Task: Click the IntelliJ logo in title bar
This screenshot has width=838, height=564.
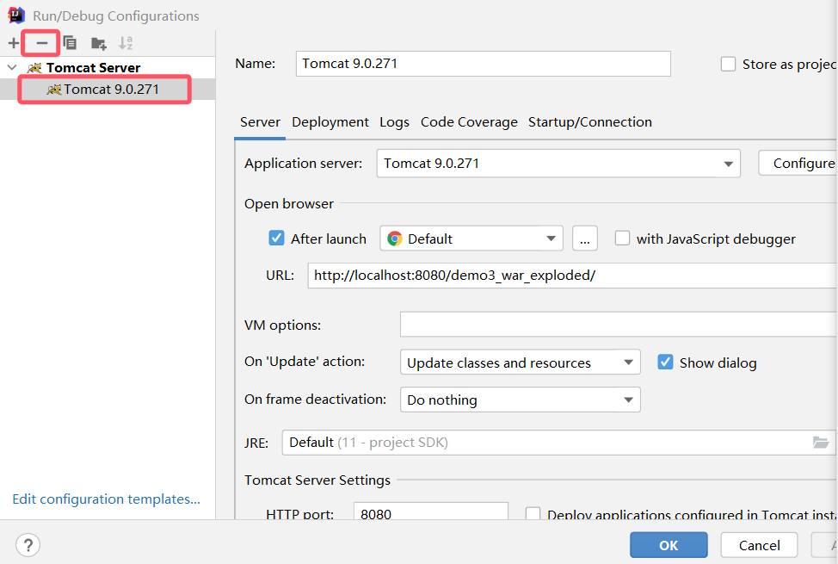Action: point(16,15)
